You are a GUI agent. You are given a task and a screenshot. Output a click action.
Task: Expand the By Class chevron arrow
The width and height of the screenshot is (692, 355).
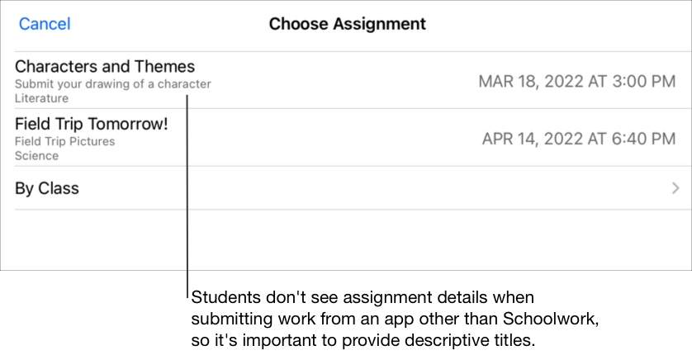[675, 188]
